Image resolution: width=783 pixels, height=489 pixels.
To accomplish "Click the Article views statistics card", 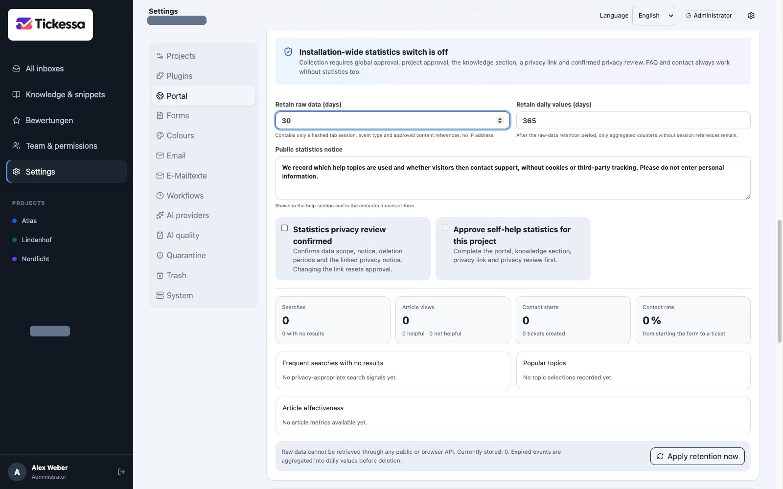I will tap(453, 320).
